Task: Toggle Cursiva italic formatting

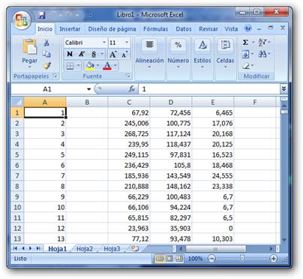Action: pos(82,54)
